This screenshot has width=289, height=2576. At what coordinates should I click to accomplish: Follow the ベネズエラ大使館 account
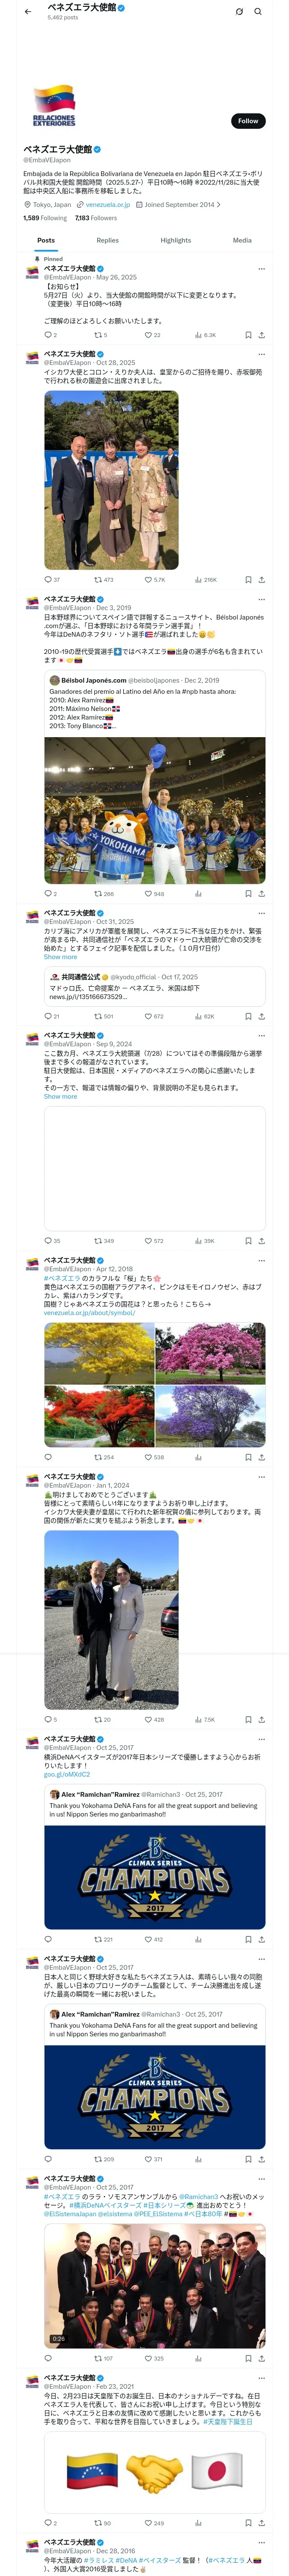click(x=248, y=121)
